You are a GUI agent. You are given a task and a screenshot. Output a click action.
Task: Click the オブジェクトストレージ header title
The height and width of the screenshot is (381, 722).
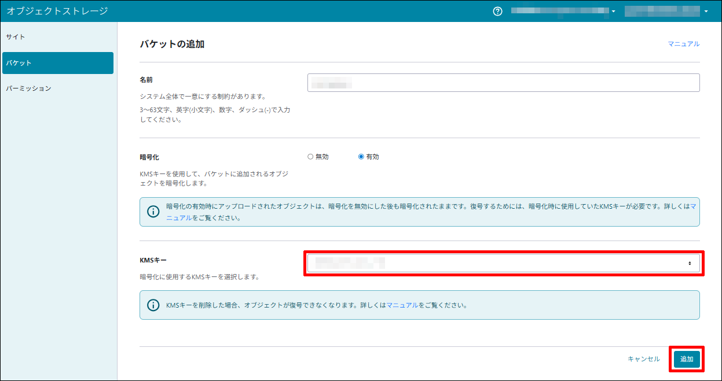[57, 11]
